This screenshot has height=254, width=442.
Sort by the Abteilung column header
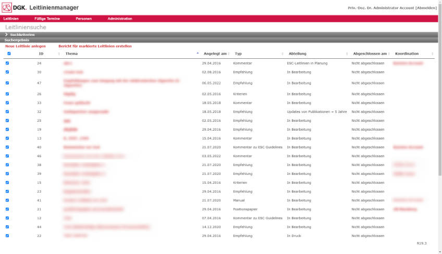coord(298,54)
